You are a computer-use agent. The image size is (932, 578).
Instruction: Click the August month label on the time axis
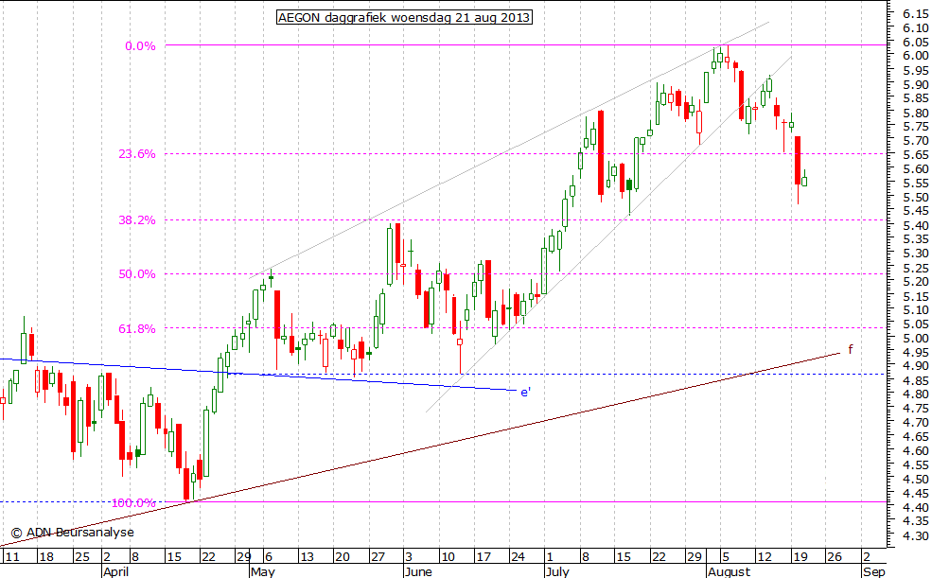729,571
